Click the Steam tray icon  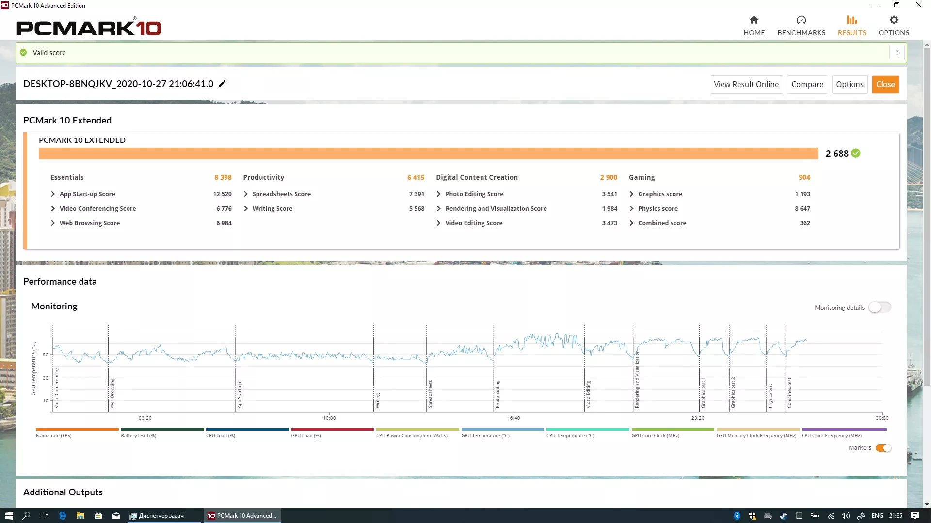pyautogui.click(x=783, y=516)
